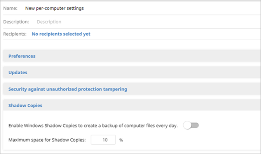
Task: Click the 'Enable Windows Shadow Copies' label text
Action: (x=93, y=126)
